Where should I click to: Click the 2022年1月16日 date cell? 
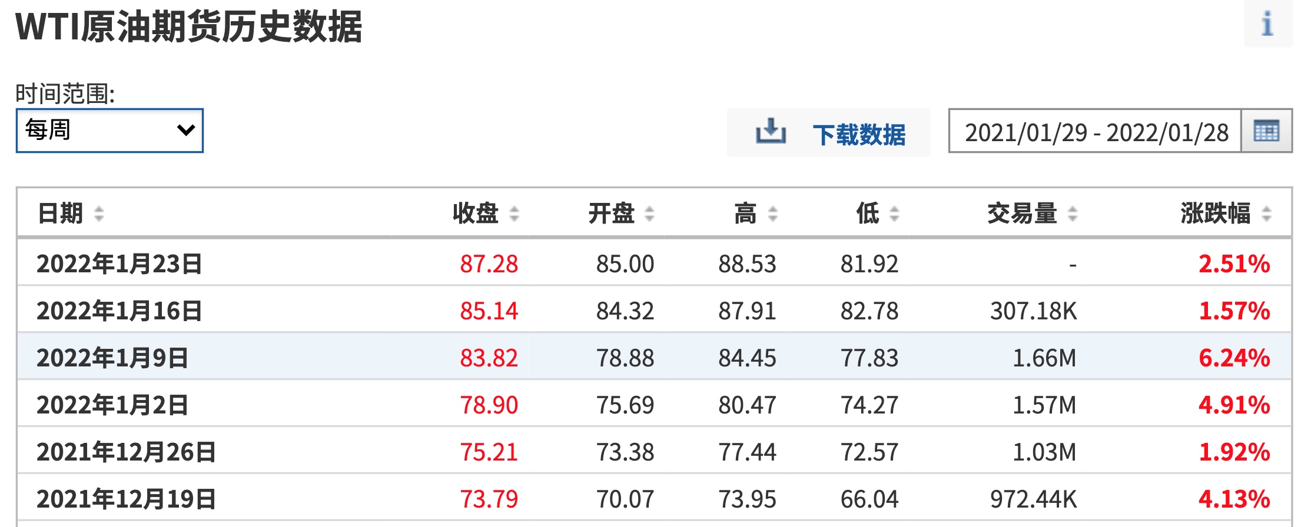(x=119, y=311)
